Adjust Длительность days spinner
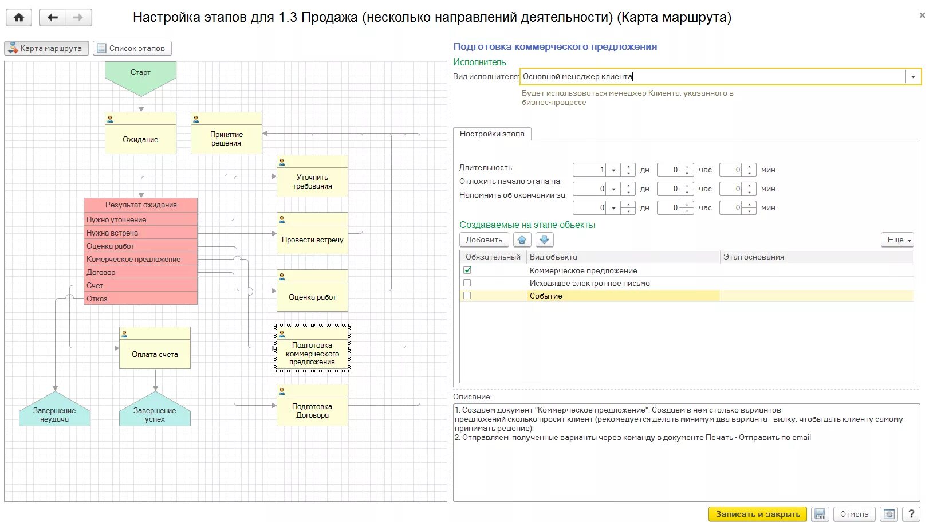The width and height of the screenshot is (933, 522). [x=628, y=170]
